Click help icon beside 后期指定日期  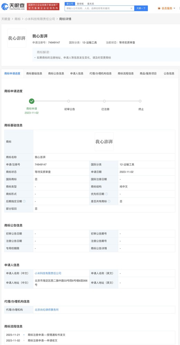[24, 201]
